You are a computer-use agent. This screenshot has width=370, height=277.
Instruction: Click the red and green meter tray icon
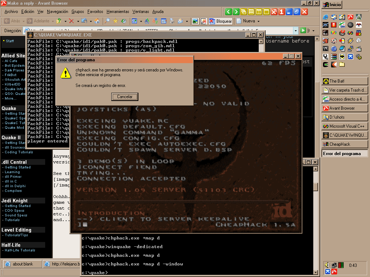pos(341,265)
